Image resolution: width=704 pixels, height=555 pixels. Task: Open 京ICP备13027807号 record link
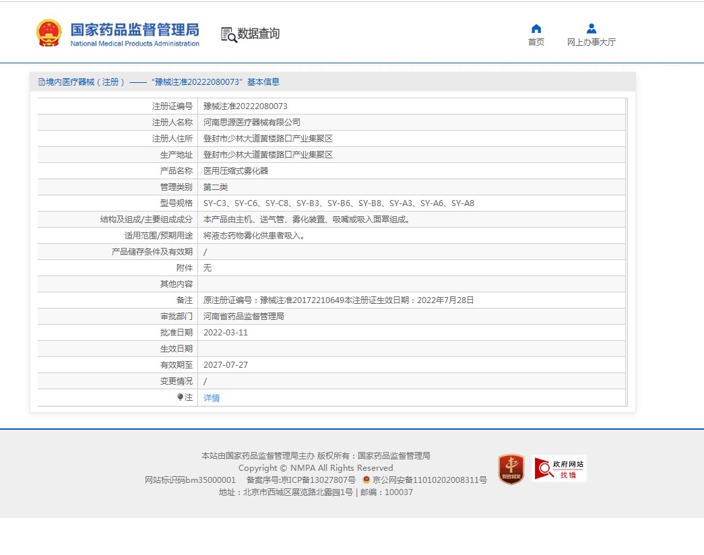point(318,480)
